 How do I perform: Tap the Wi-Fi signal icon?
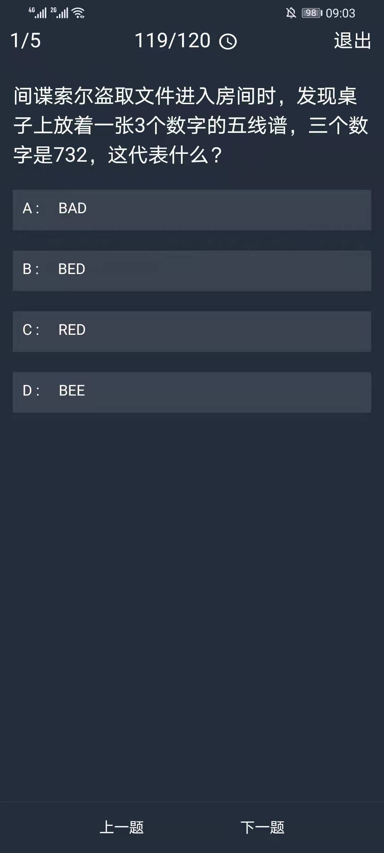pos(78,13)
